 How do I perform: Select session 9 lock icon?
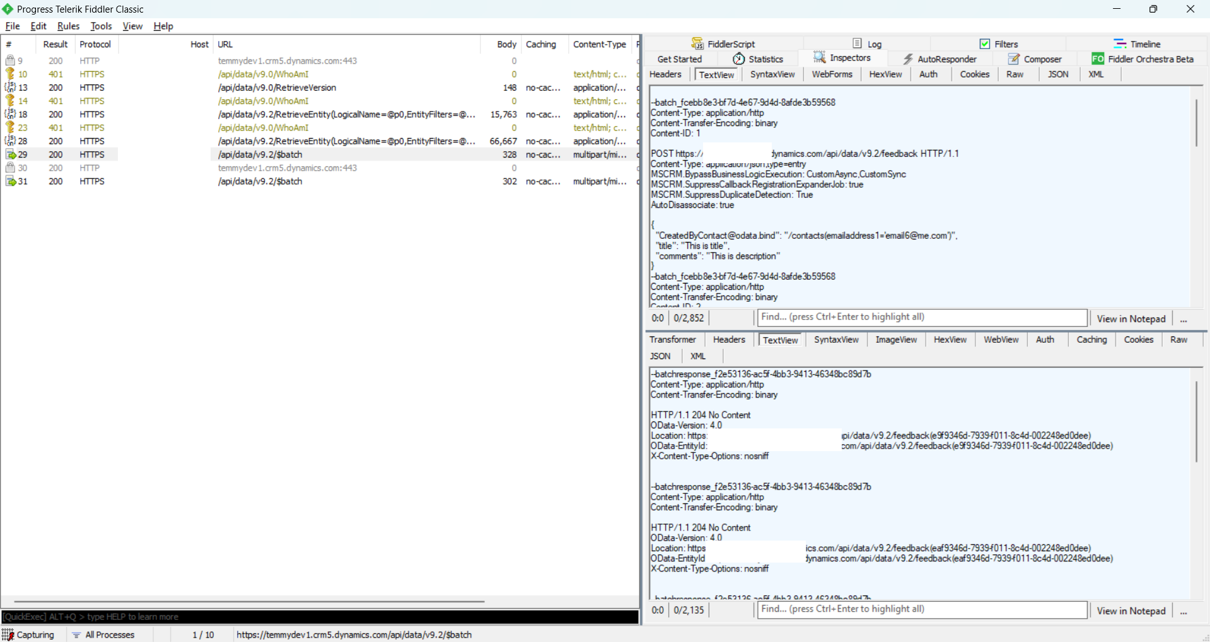click(x=10, y=60)
